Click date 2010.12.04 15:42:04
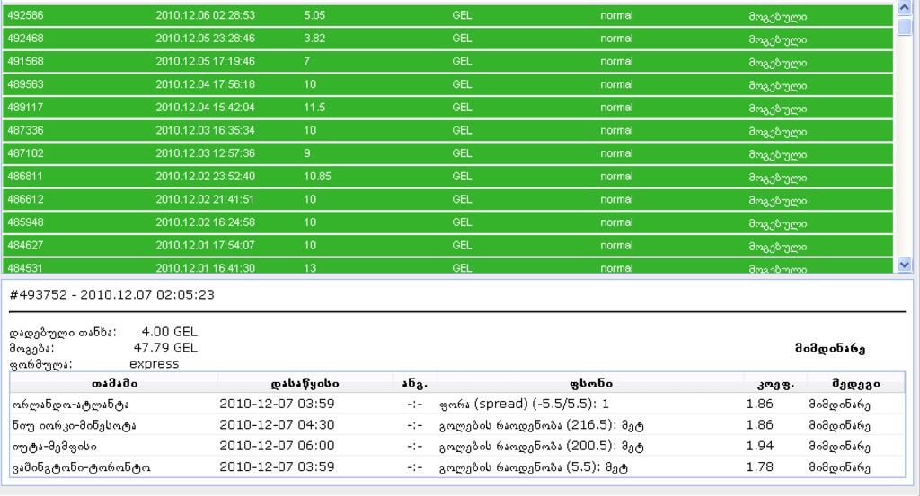The image size is (920, 496). [206, 108]
